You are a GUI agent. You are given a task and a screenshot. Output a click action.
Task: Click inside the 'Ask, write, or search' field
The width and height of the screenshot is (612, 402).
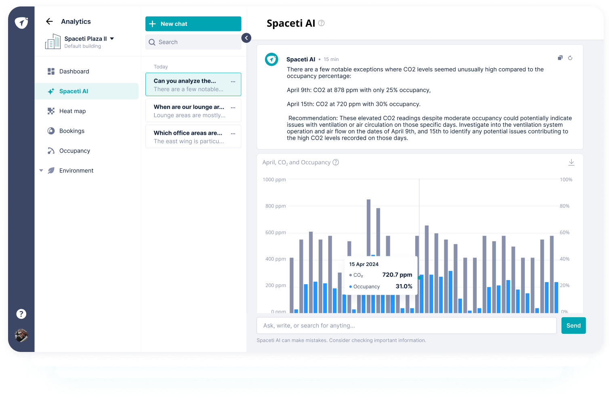[406, 325]
